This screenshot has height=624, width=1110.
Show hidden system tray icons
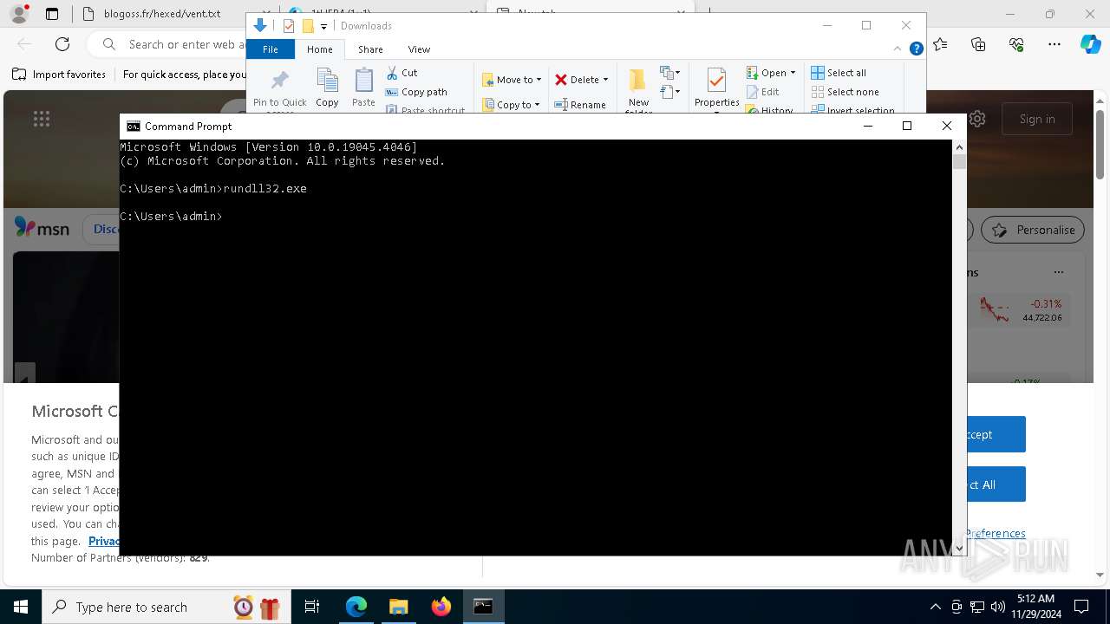(935, 607)
